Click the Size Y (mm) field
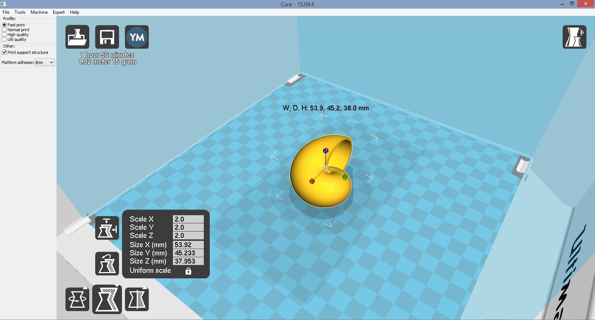The width and height of the screenshot is (595, 320). [188, 253]
